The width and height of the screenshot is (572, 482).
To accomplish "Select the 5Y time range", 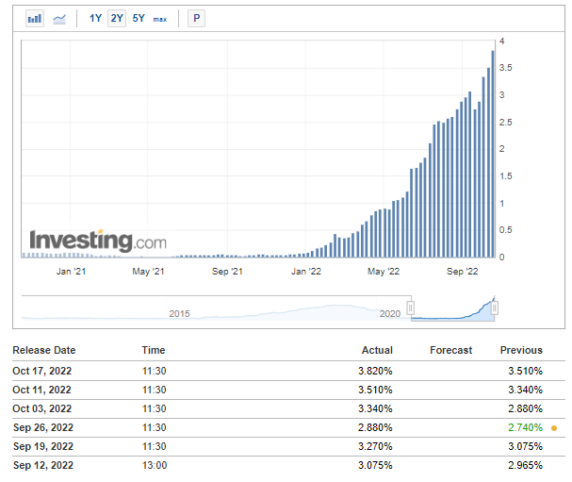I will [x=139, y=18].
